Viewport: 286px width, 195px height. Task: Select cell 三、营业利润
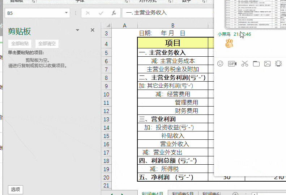tap(173, 119)
